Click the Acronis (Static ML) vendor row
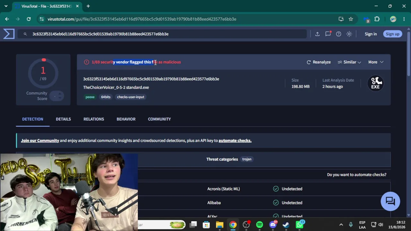Image resolution: width=411 pixels, height=231 pixels. click(264, 189)
